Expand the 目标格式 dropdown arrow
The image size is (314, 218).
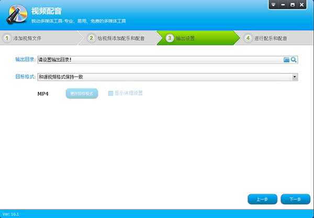click(295, 77)
